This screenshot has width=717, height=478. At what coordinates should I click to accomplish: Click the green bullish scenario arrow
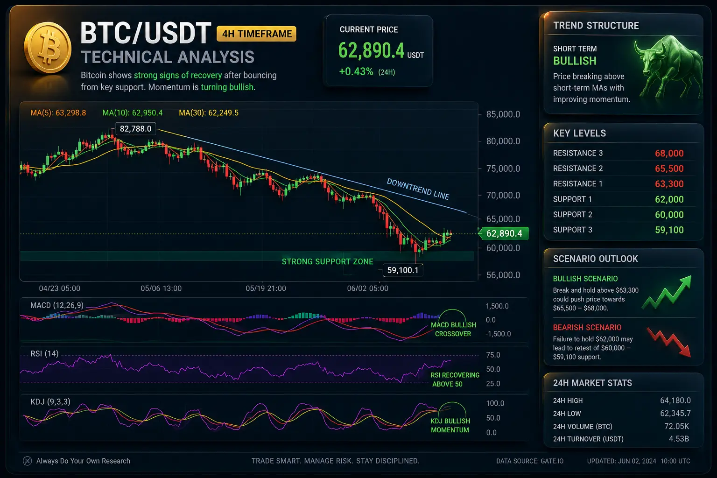pyautogui.click(x=666, y=292)
